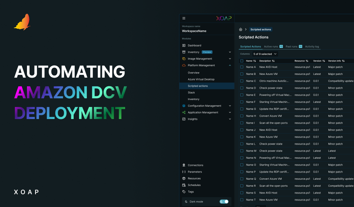354x207 pixels.
Task: Select the Parameters icon
Action: [x=184, y=171]
